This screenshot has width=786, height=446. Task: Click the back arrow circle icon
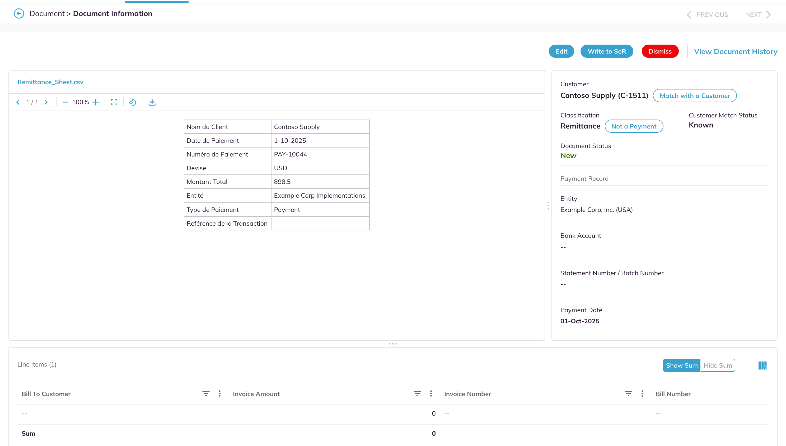[x=19, y=13]
